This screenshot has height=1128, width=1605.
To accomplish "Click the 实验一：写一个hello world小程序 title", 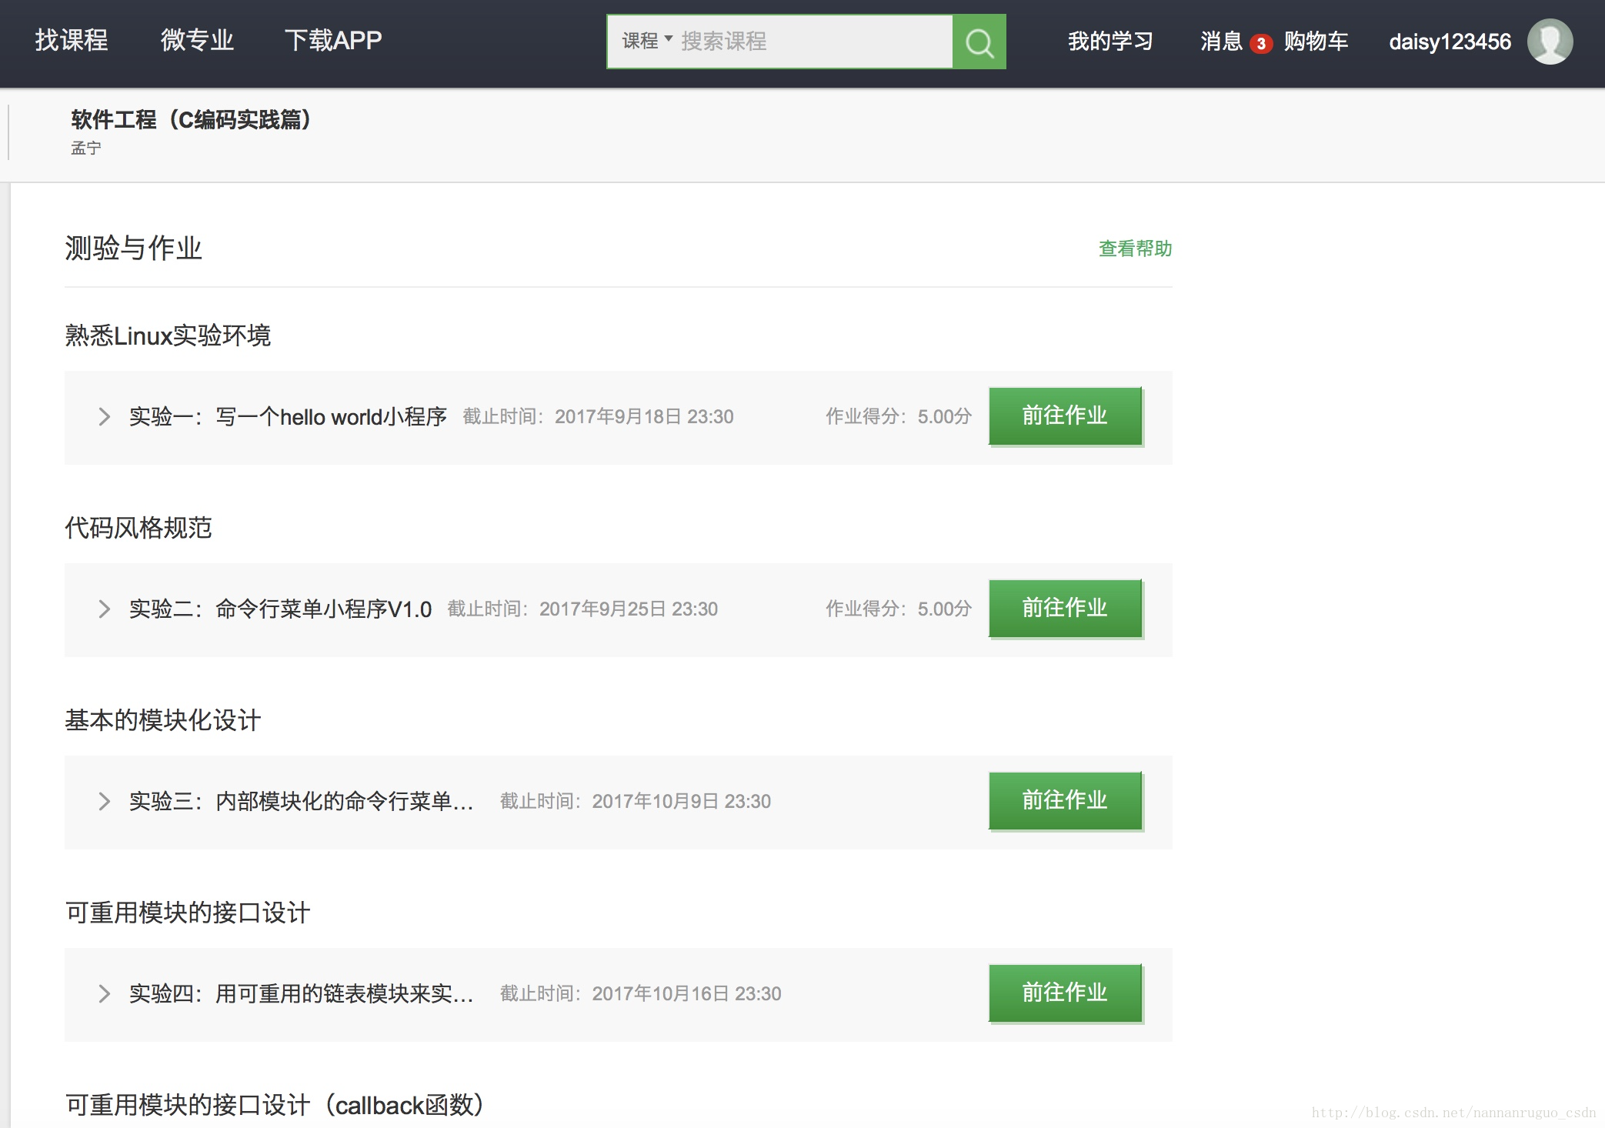I will coord(288,417).
